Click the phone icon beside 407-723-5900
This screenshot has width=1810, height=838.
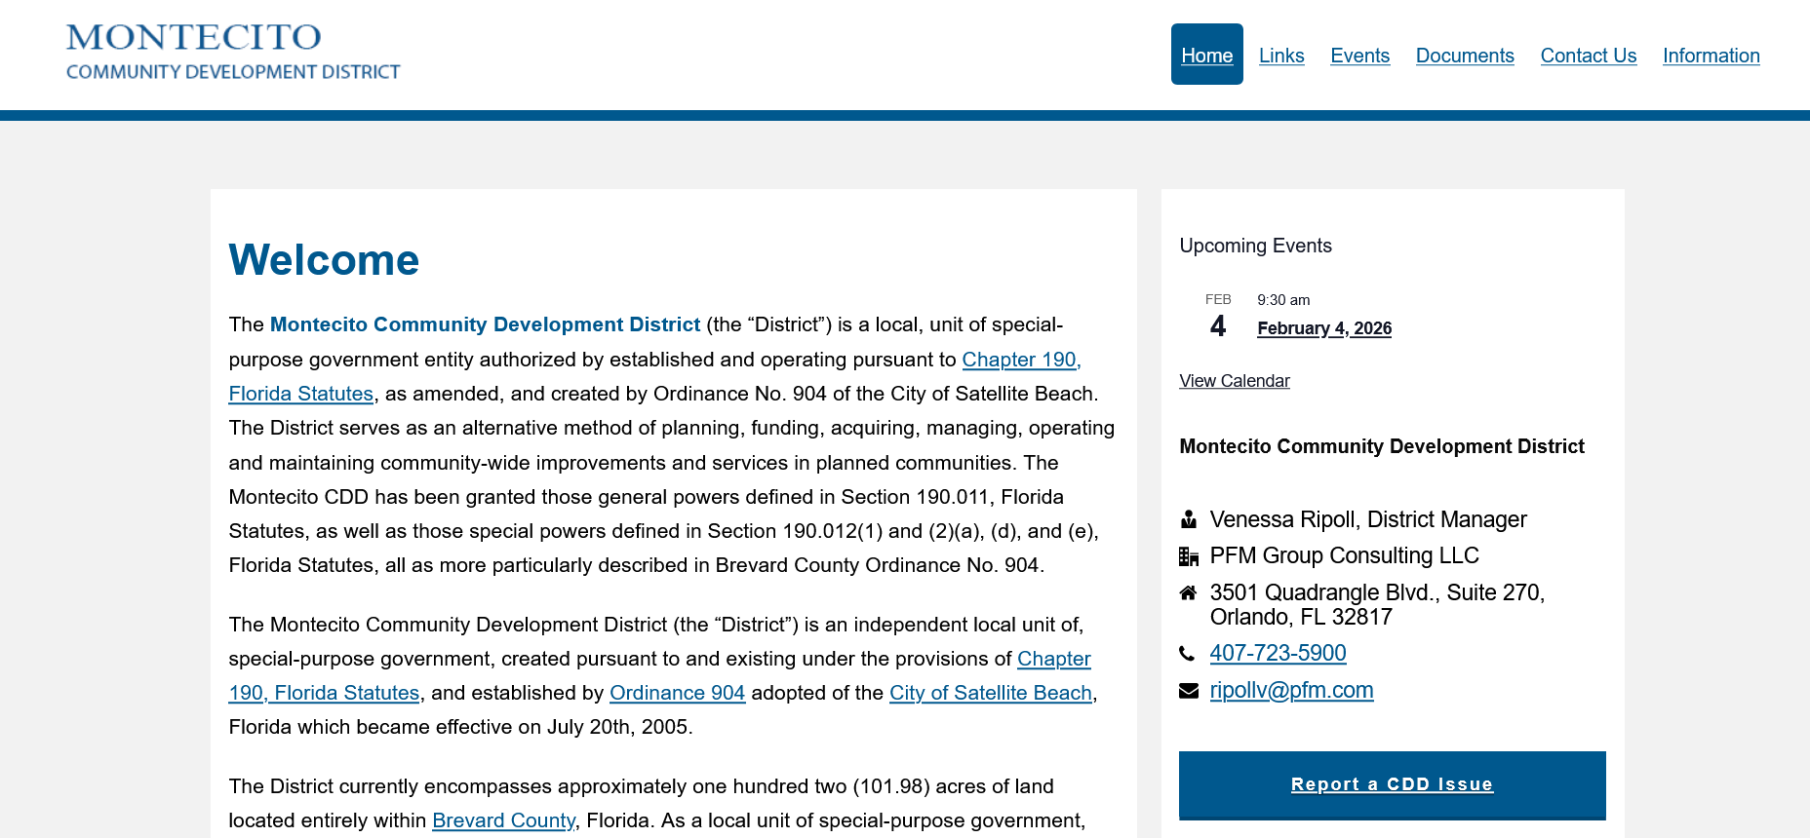[x=1187, y=654]
